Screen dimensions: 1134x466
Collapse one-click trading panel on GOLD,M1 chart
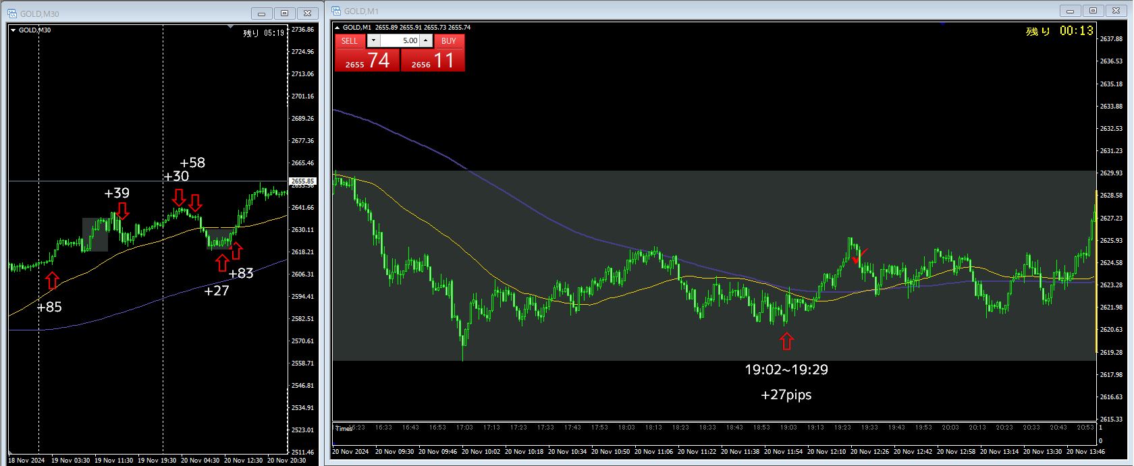(x=337, y=28)
